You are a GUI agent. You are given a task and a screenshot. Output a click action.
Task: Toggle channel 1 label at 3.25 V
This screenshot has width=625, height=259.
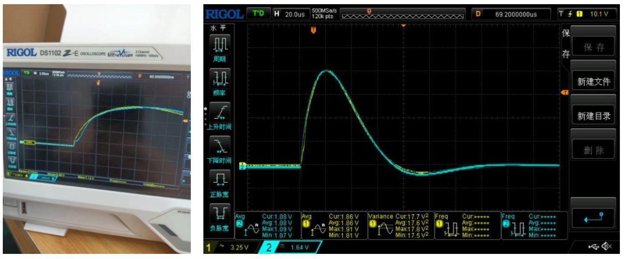(x=230, y=247)
